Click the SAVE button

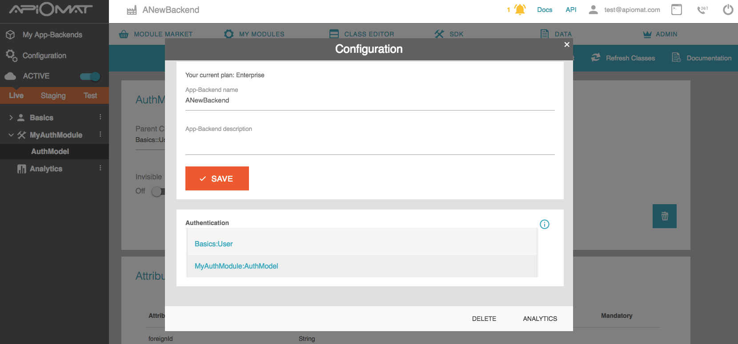click(217, 178)
